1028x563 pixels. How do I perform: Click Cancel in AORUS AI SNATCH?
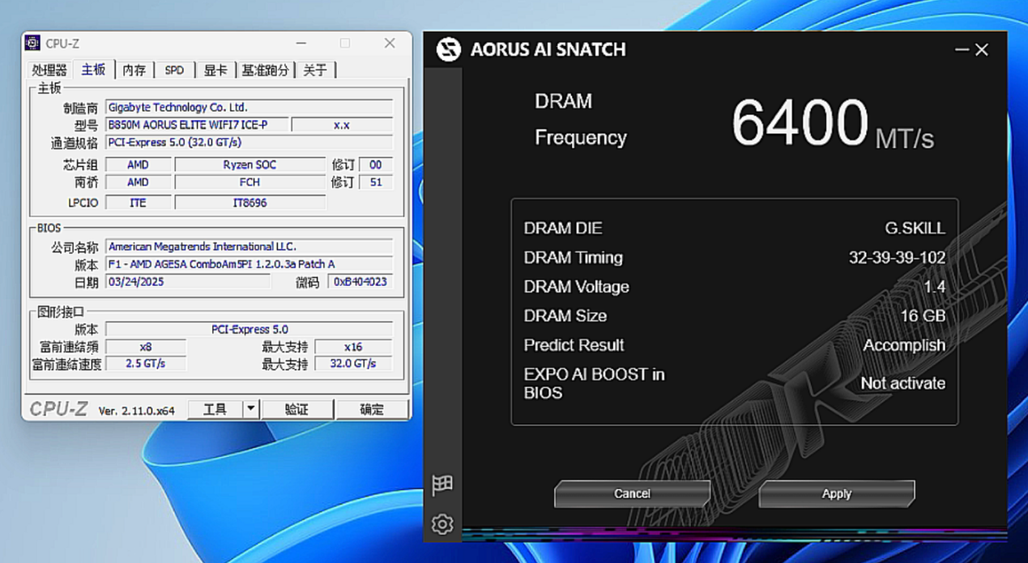[632, 493]
